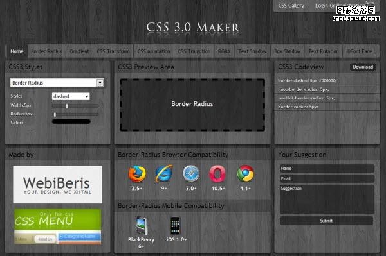Switch to the Gradient tab
This screenshot has height=256, width=386.
pos(79,51)
